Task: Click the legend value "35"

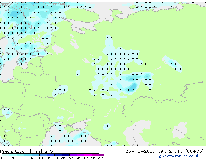Action: [78, 158]
